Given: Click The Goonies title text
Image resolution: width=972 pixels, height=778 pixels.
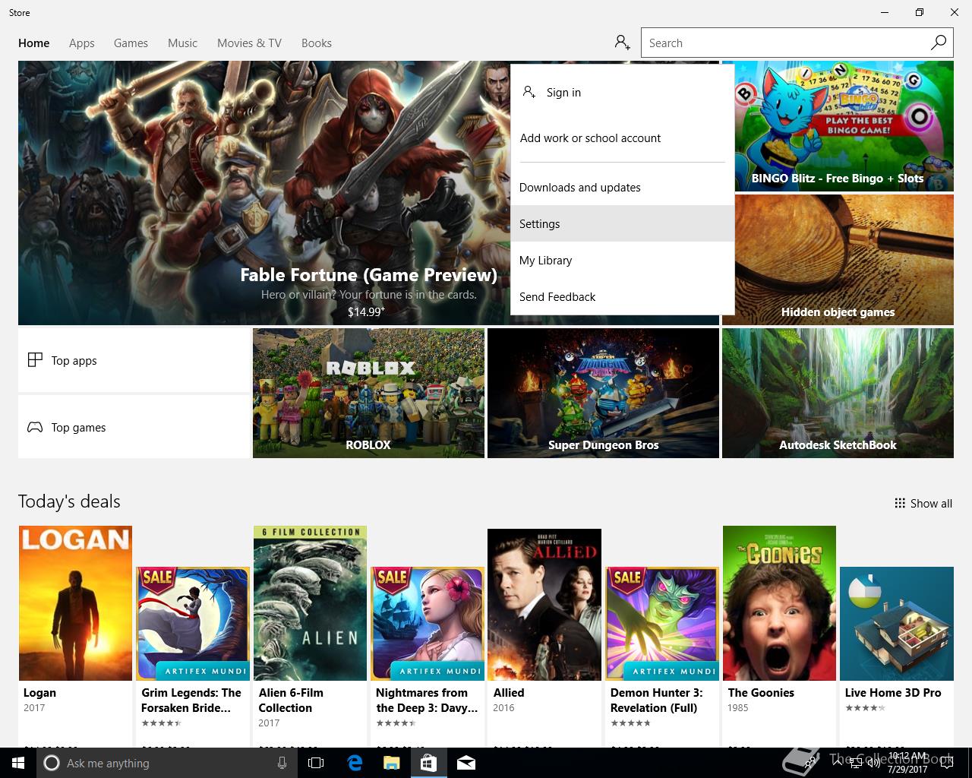Looking at the screenshot, I should click(x=761, y=692).
